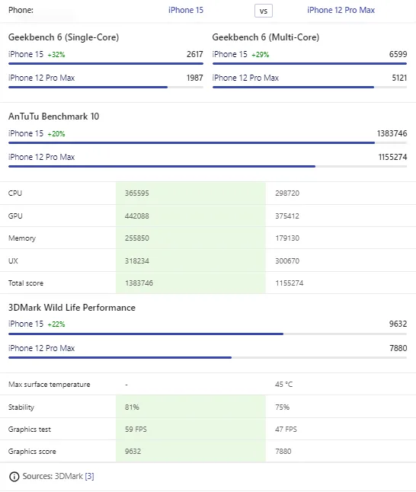
Task: Select GPU value 442088
Action: point(137,216)
